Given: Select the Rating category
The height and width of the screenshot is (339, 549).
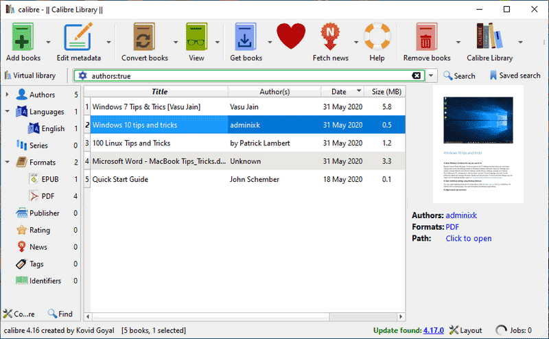Looking at the screenshot, I should [x=41, y=230].
